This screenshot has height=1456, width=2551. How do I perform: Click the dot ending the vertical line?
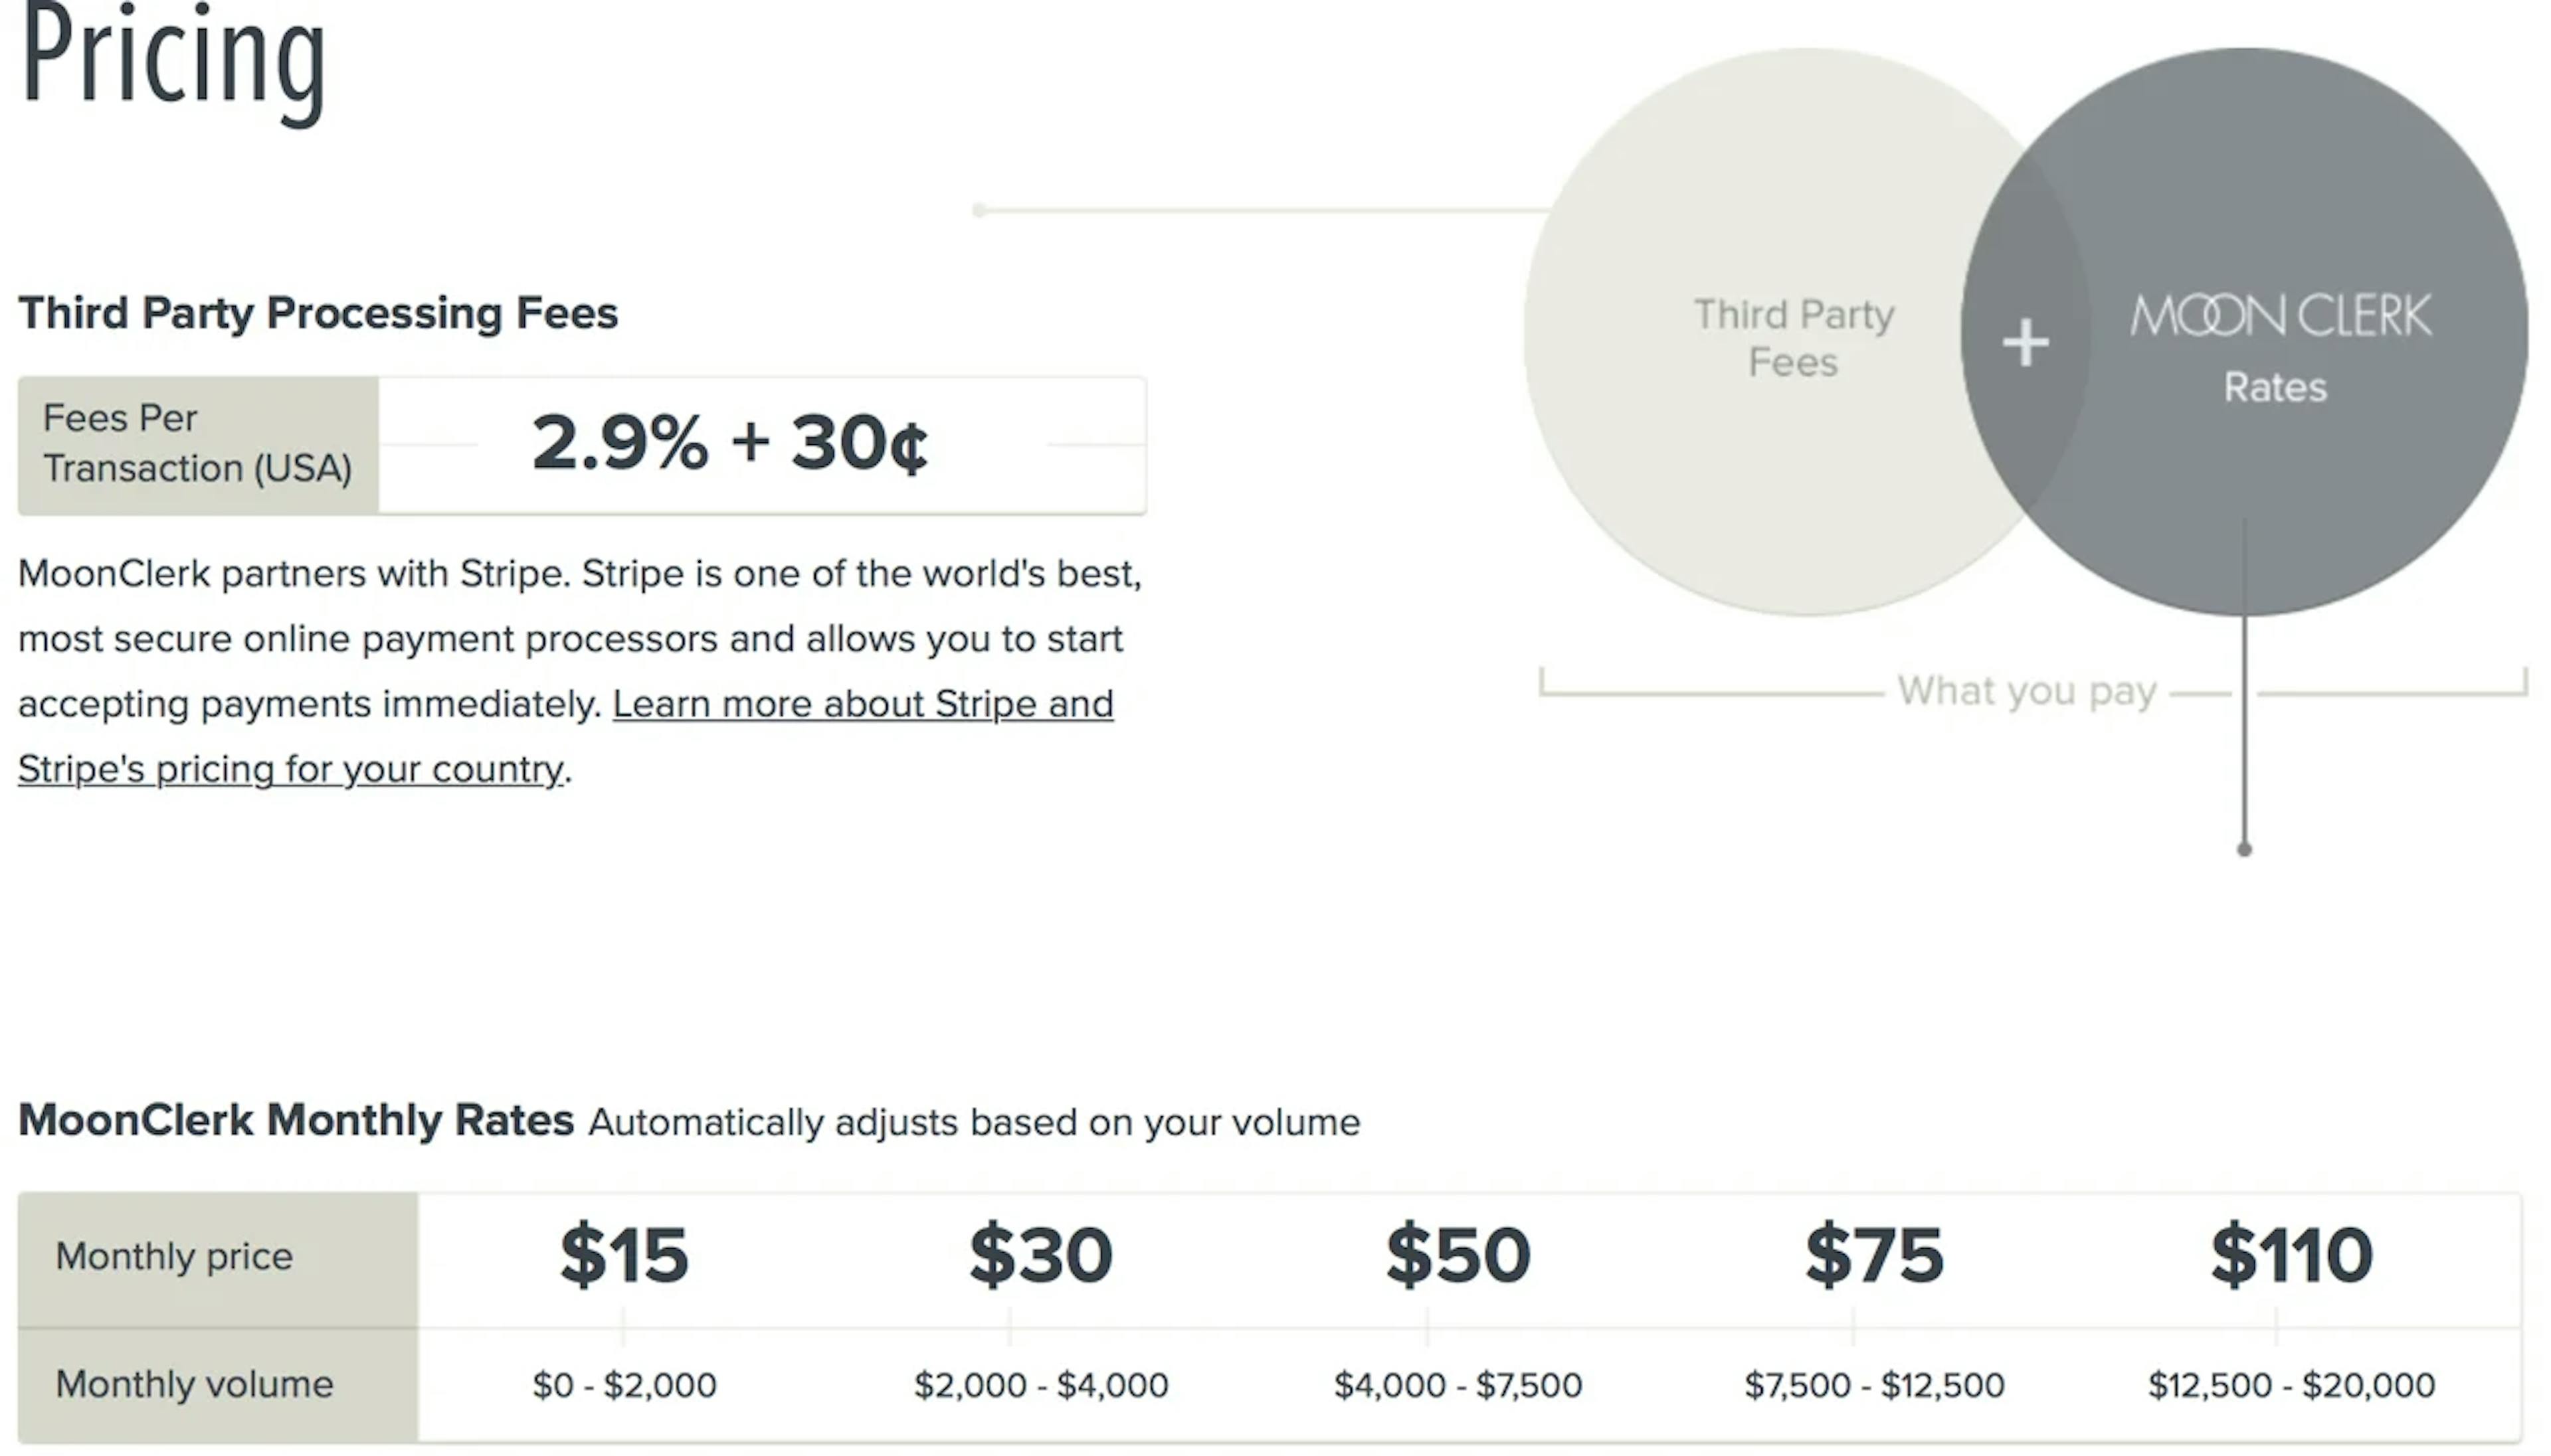coord(2244,849)
